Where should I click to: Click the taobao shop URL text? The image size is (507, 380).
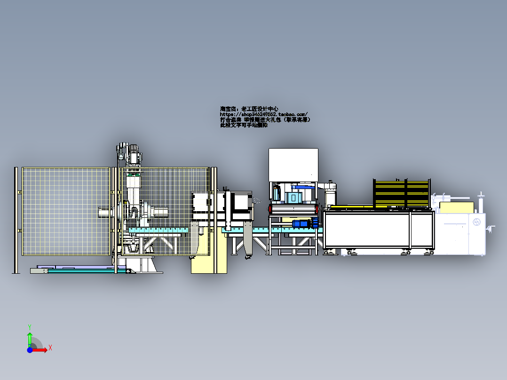pyautogui.click(x=264, y=114)
